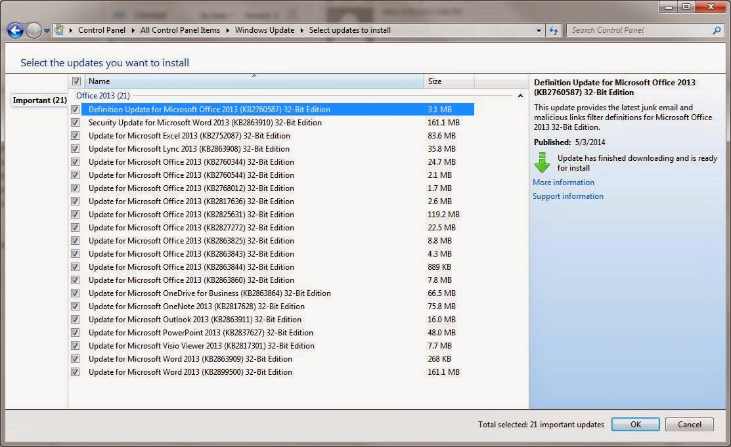Select Update for Visio Viewer 2013 row
Screen dimensions: 731x447
pyautogui.click(x=278, y=345)
